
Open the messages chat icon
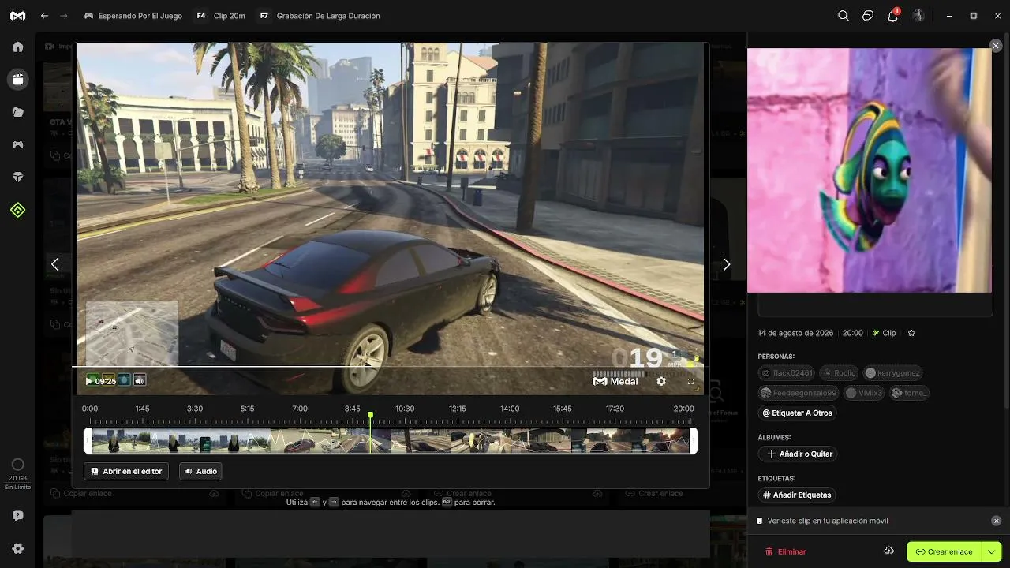(x=868, y=16)
